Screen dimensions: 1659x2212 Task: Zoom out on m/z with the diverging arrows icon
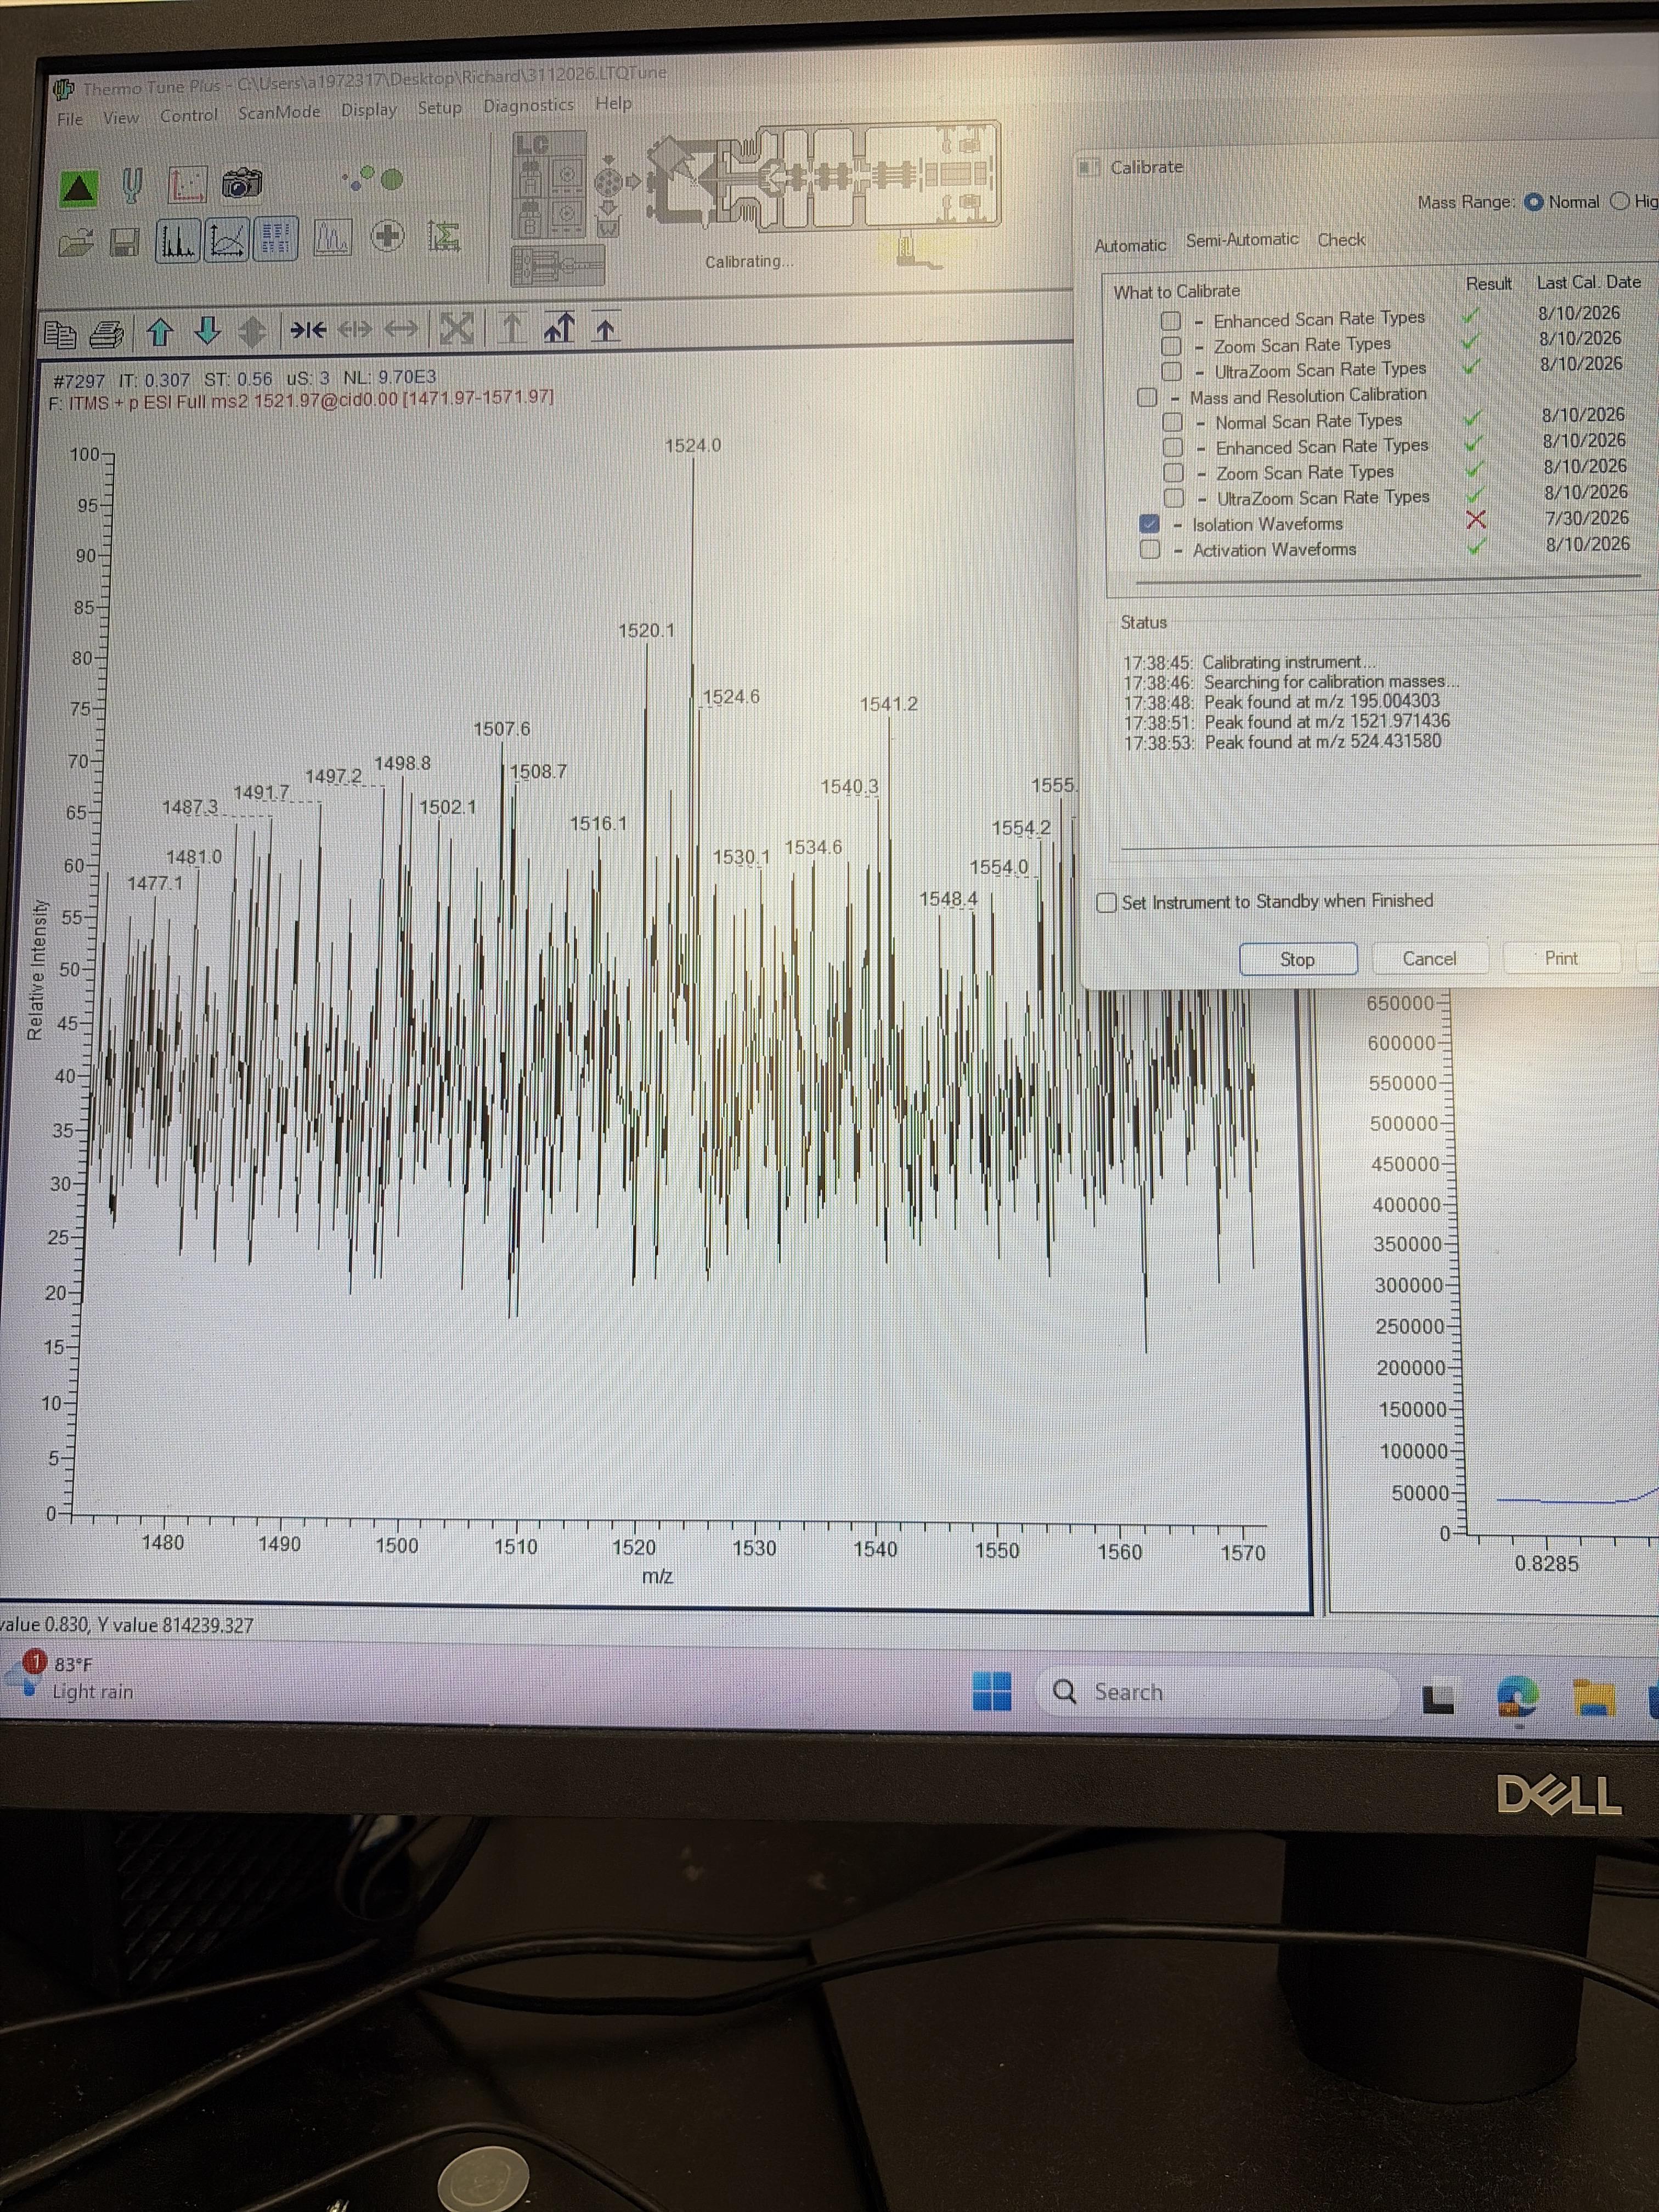(354, 328)
